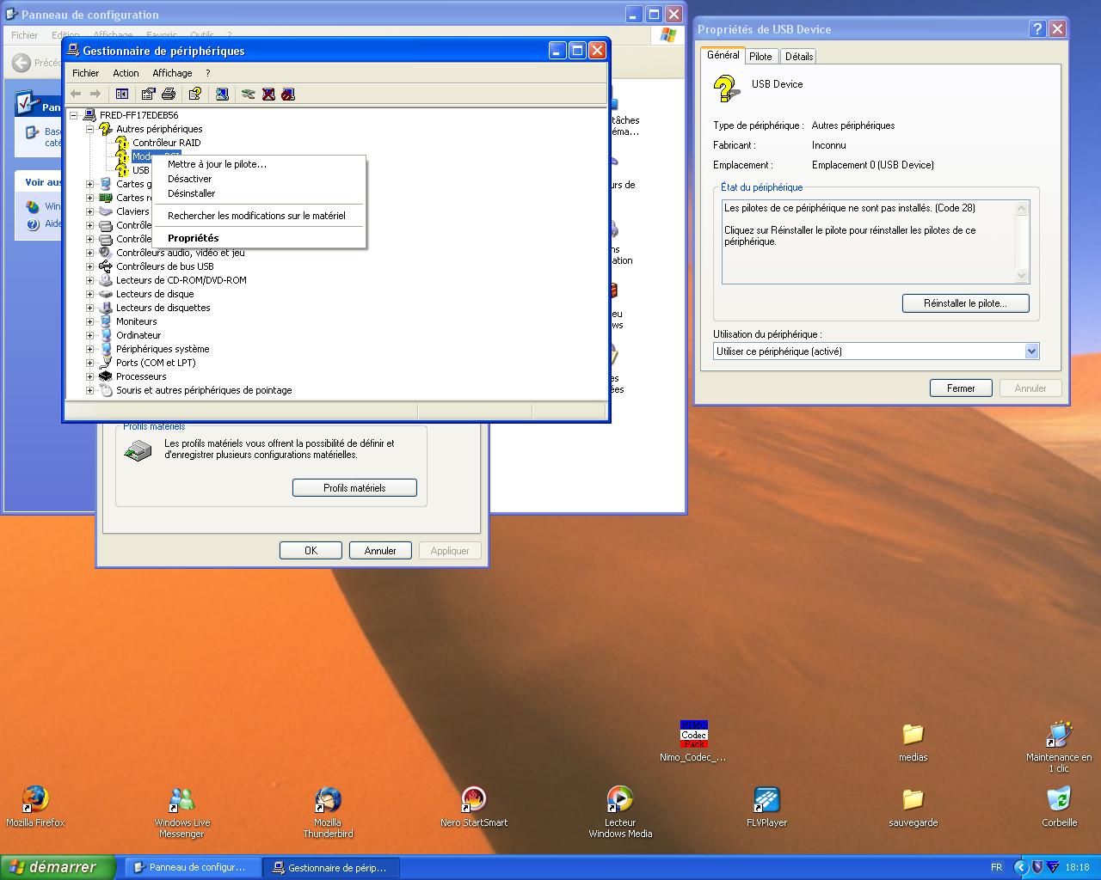Expand Contrôleurs de bus USB
The height and width of the screenshot is (880, 1101).
pyautogui.click(x=89, y=266)
